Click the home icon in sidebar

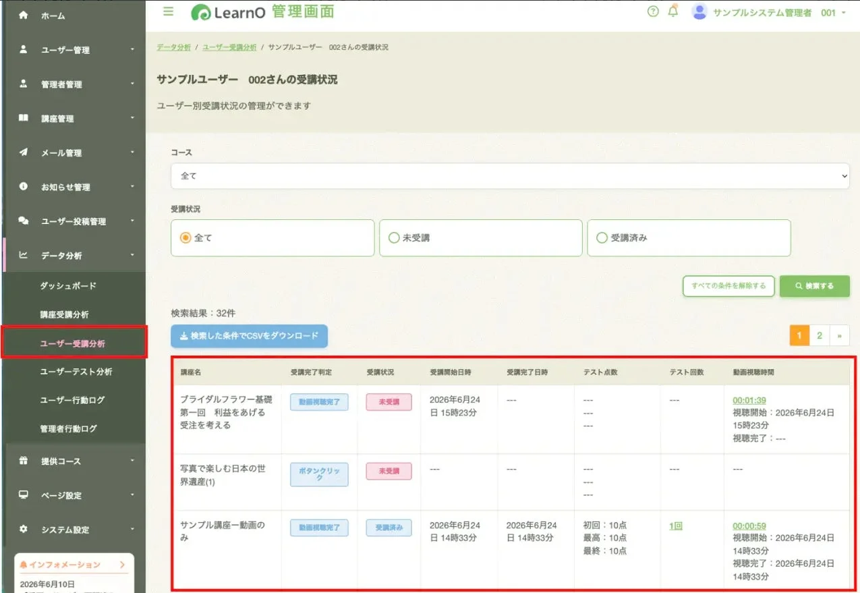24,15
